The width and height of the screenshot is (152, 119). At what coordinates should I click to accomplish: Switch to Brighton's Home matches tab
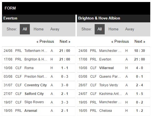coord(113,29)
